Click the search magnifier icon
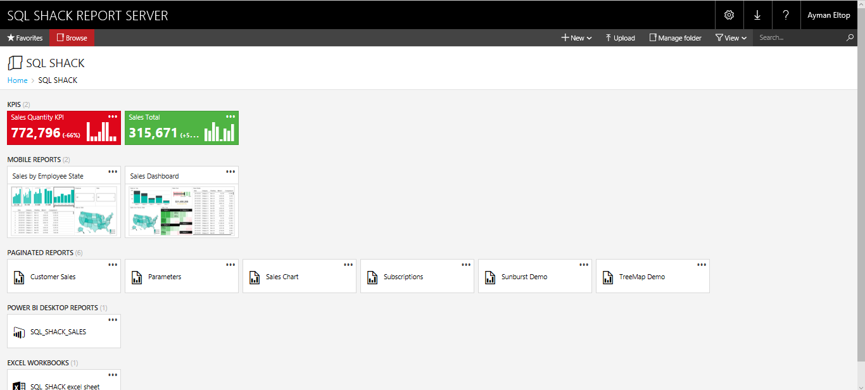This screenshot has width=865, height=390. click(850, 38)
